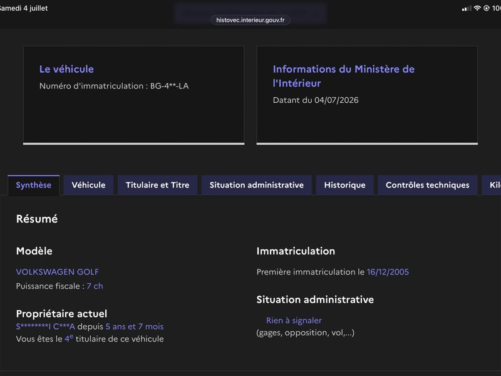This screenshot has width=501, height=376.
Task: Tap the date Samedi 4 juillet in status bar
Action: [x=24, y=8]
